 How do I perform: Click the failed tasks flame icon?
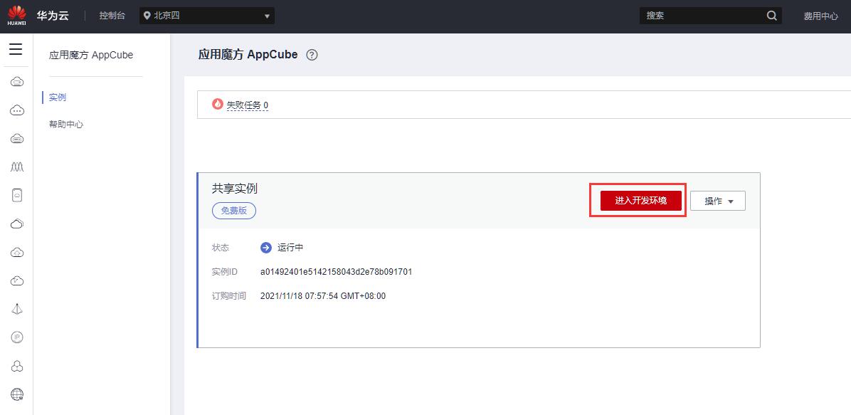click(218, 104)
